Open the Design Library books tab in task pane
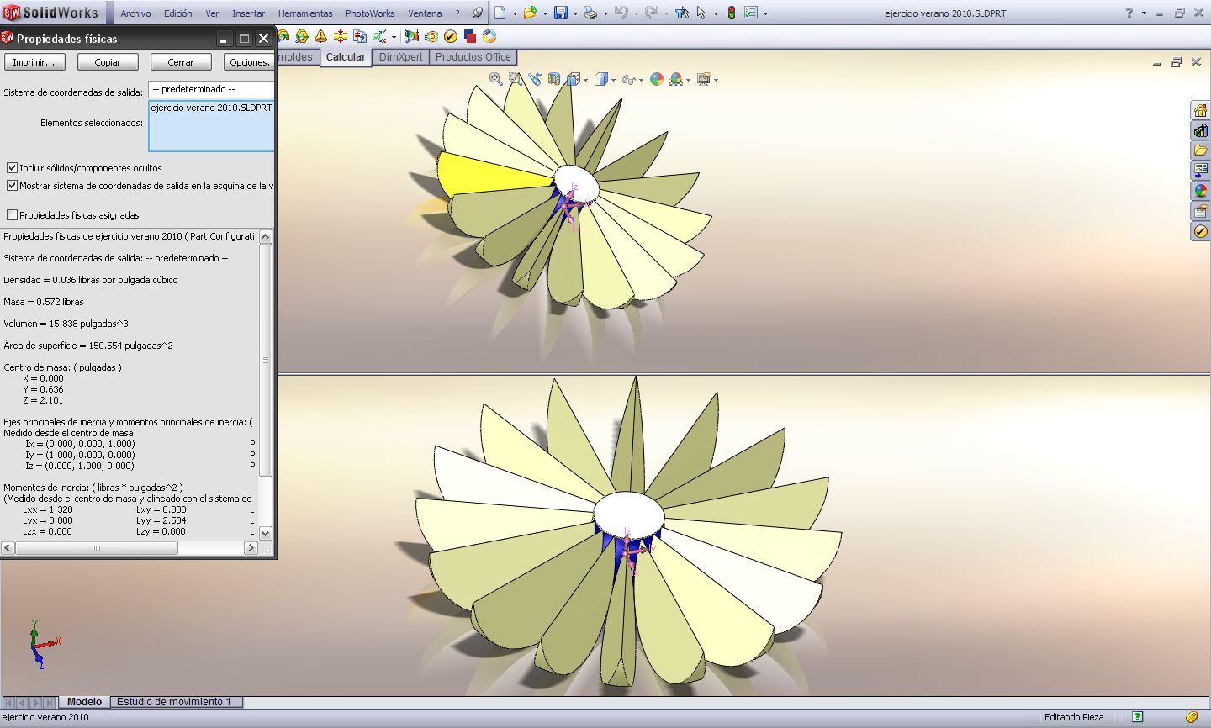1211x728 pixels. tap(1201, 130)
